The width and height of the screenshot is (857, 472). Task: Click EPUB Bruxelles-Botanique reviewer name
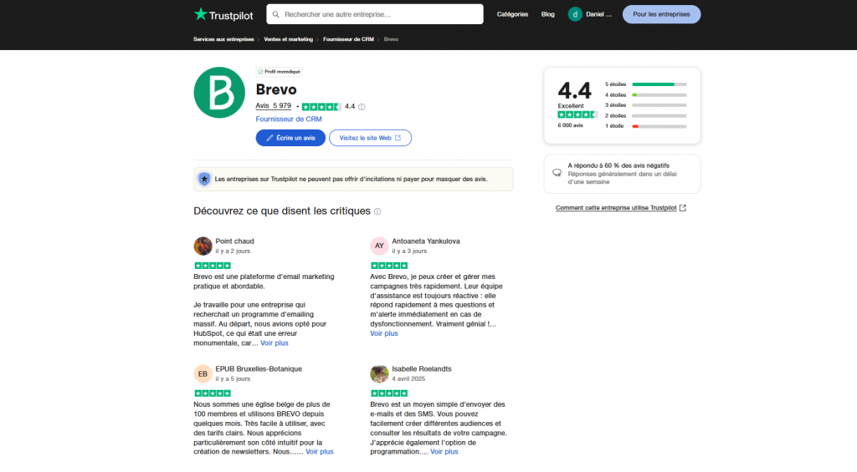(259, 369)
